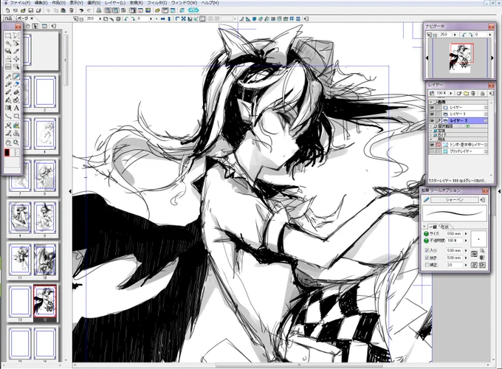Open the レイヤー(L) menu
Screen dimensions: 502x369
pos(115,2)
